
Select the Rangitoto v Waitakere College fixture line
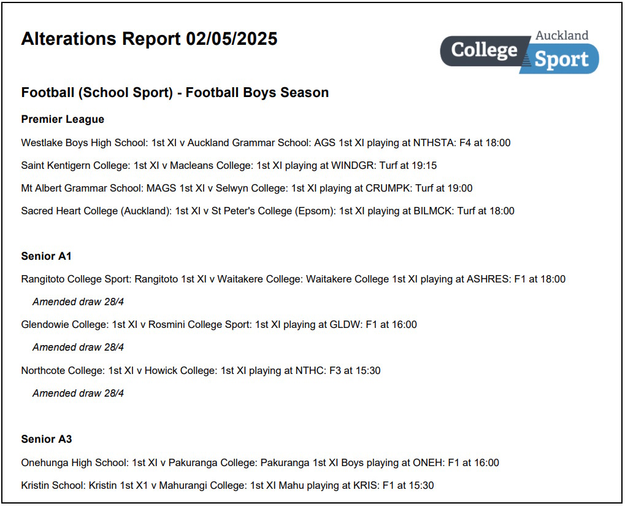click(x=293, y=279)
